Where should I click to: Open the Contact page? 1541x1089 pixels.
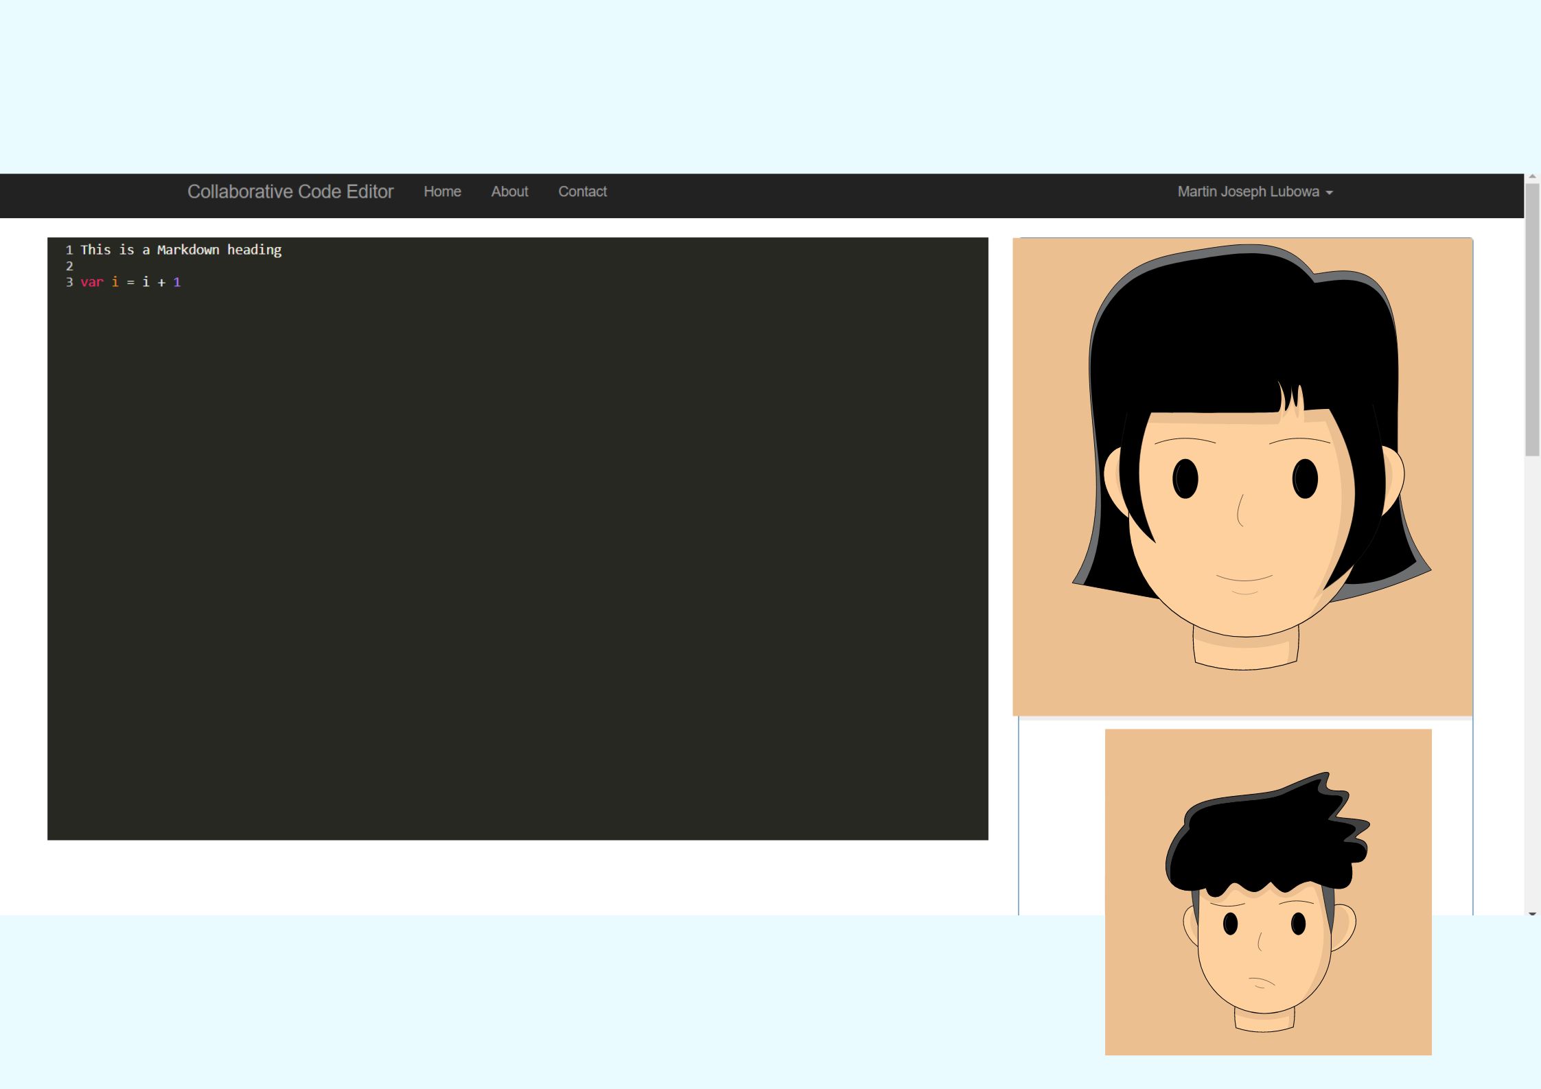click(582, 191)
